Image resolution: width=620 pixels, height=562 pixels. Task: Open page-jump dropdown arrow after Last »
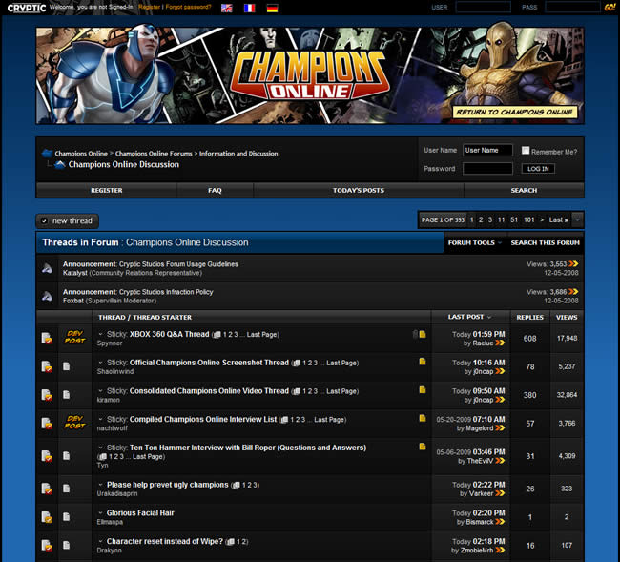pyautogui.click(x=578, y=219)
